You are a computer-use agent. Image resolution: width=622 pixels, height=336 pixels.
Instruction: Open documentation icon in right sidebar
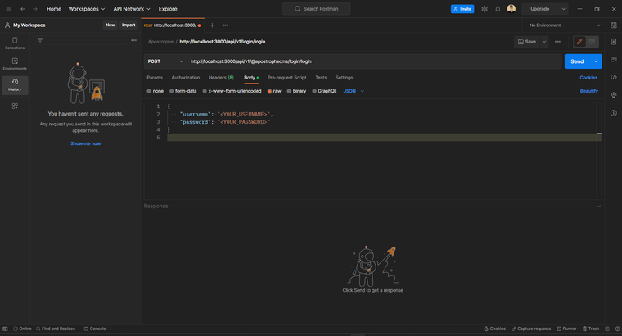tap(614, 42)
